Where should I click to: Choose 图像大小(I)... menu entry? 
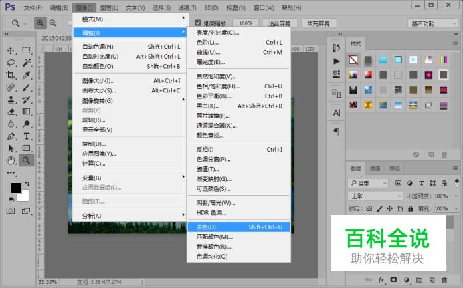(130, 80)
